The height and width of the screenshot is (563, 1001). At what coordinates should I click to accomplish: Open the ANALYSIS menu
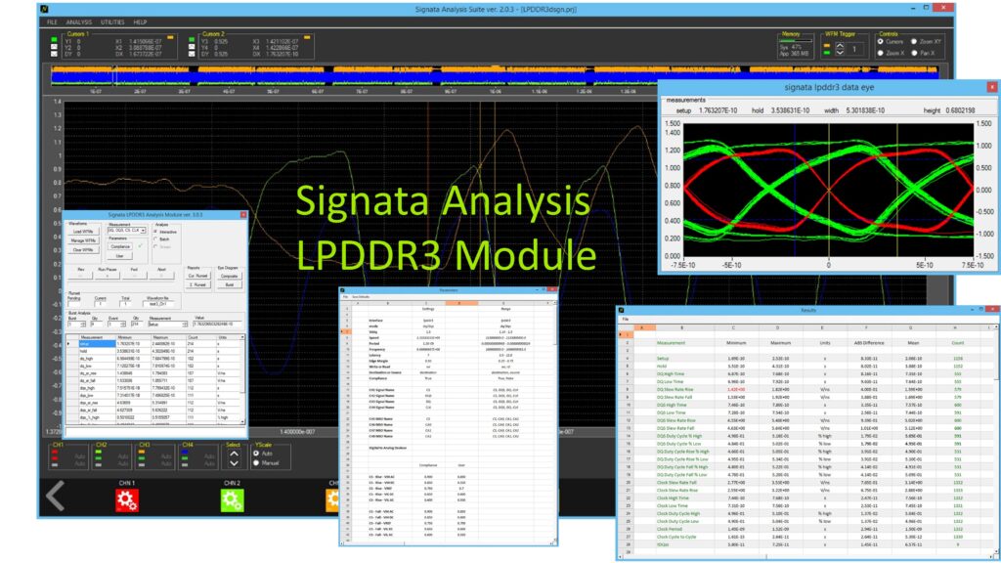[81, 22]
